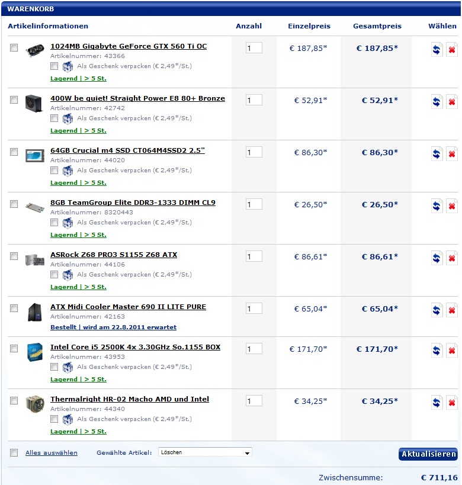462x485 pixels.
Task: Enable gift wrapping for the be quiet! power supply
Action: click(x=54, y=118)
